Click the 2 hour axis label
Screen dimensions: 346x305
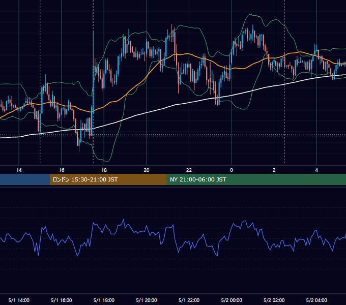pos(274,170)
